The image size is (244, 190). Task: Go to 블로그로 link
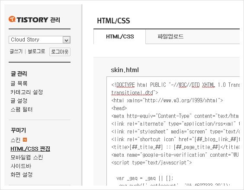coord(37,51)
